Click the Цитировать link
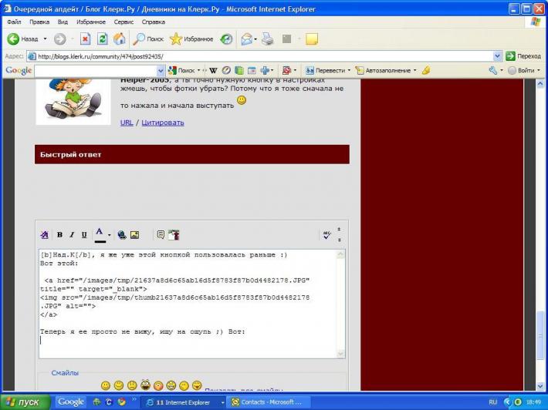The height and width of the screenshot is (410, 548). (163, 123)
